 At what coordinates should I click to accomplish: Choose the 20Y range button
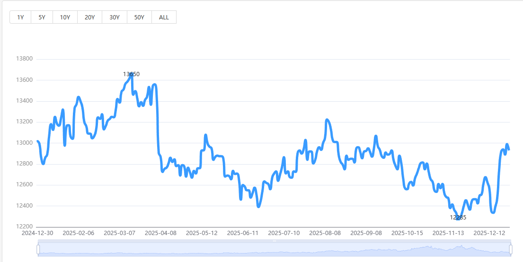[x=89, y=17]
